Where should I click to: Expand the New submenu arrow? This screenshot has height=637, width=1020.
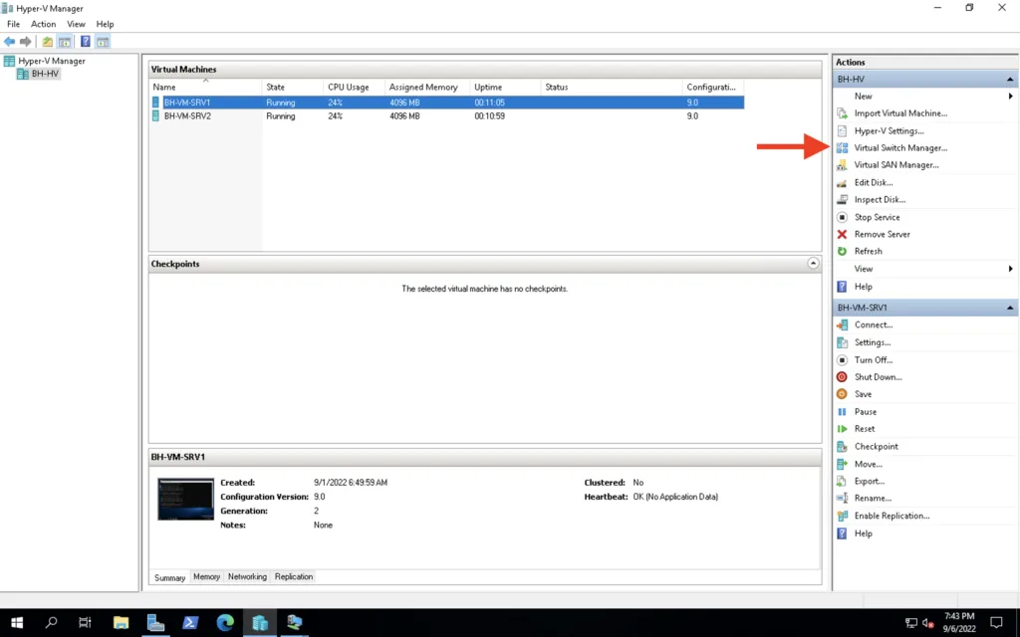[x=1010, y=97]
